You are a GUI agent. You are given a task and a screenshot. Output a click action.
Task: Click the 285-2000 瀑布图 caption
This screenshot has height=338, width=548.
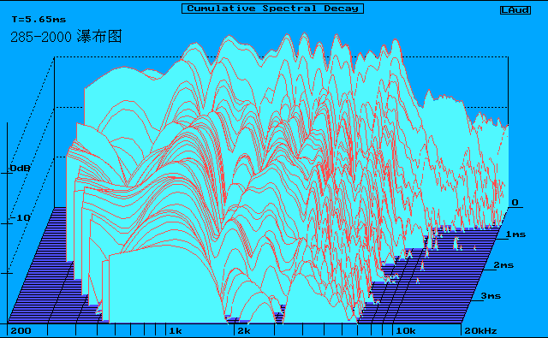pos(66,37)
